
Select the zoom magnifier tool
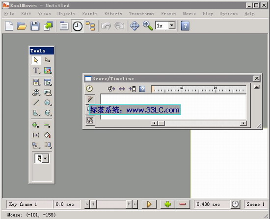tap(148, 26)
